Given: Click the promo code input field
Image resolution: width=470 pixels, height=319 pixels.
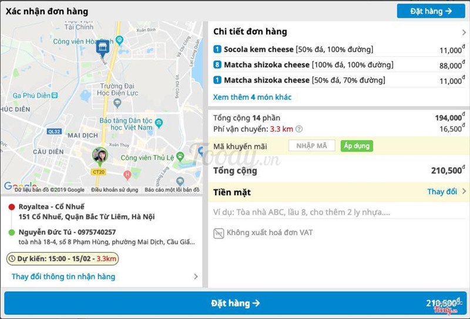Looking at the screenshot, I should click(311, 145).
